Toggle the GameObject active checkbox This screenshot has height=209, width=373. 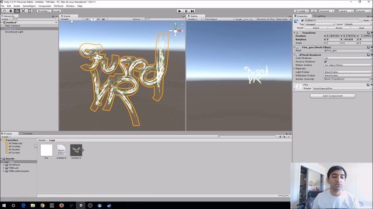coord(302,21)
